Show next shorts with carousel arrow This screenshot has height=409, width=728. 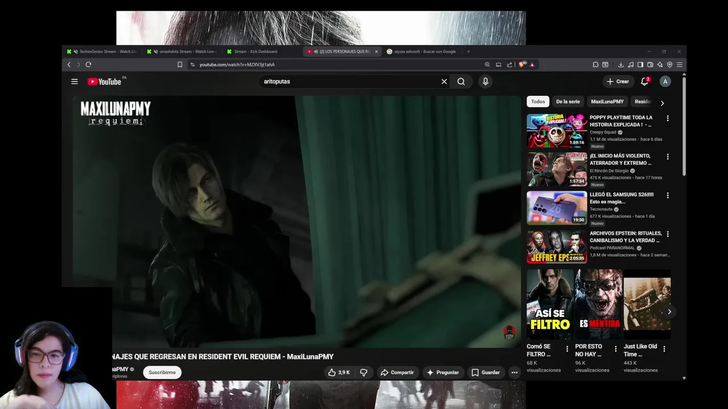669,312
